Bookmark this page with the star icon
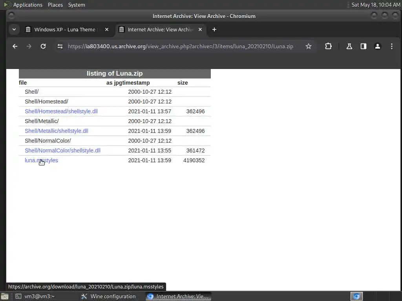 pyautogui.click(x=309, y=46)
